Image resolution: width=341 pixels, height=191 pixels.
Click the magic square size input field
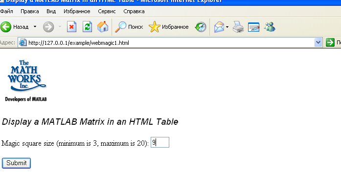[160, 142]
